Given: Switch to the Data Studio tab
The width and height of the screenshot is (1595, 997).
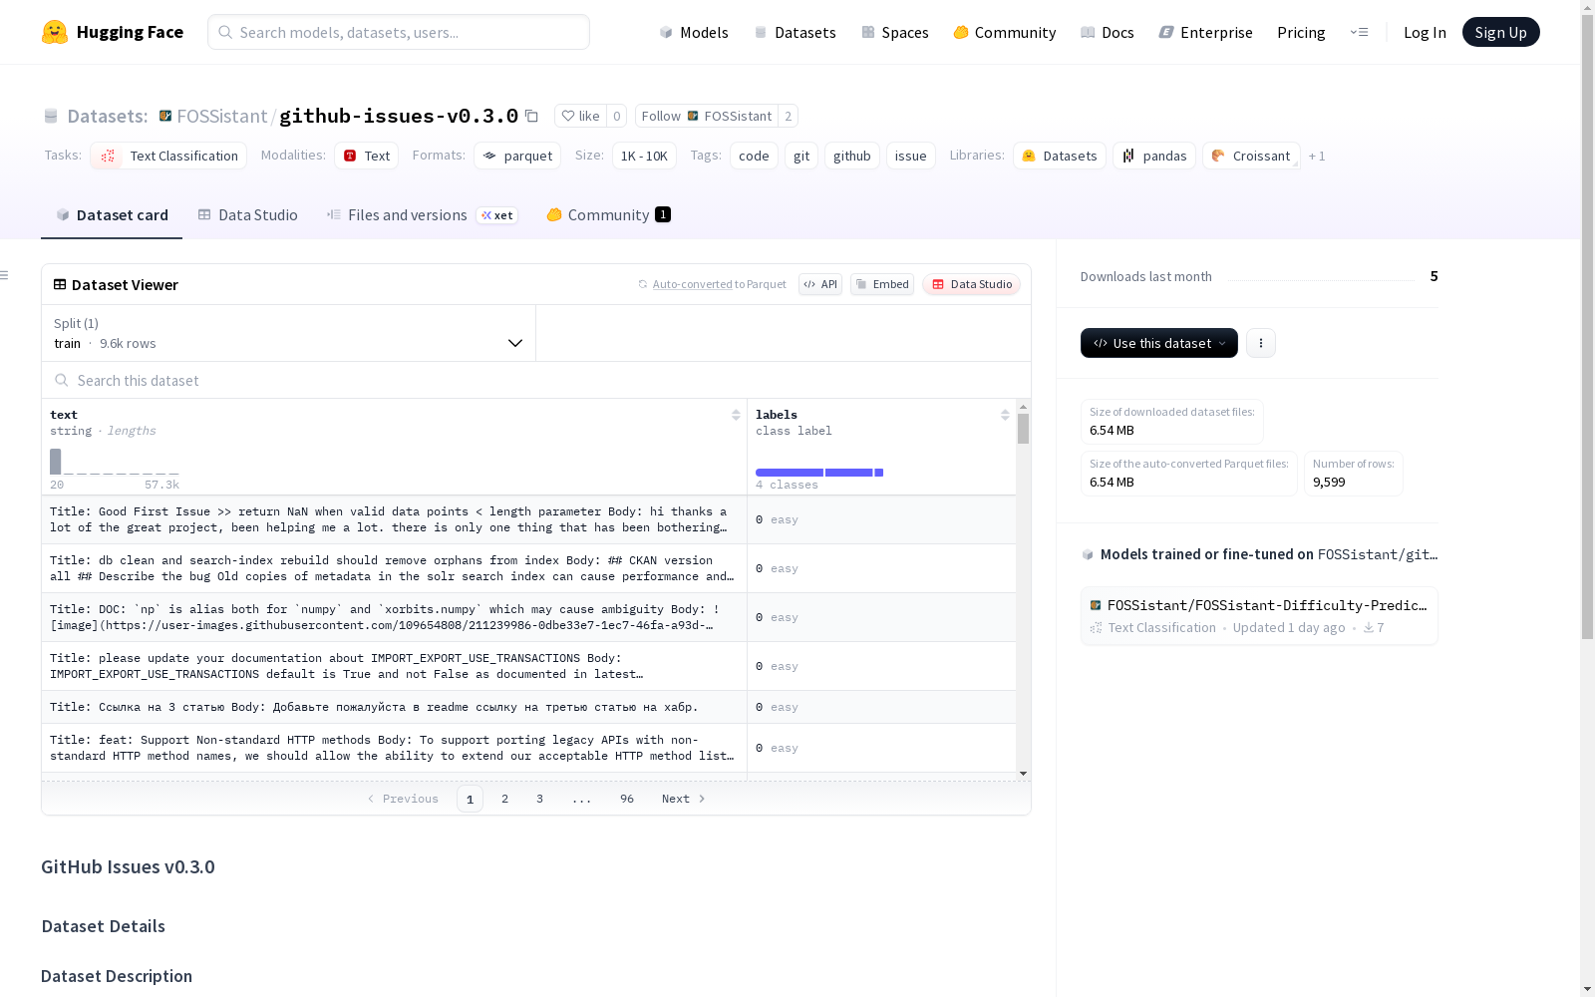Looking at the screenshot, I should (247, 215).
